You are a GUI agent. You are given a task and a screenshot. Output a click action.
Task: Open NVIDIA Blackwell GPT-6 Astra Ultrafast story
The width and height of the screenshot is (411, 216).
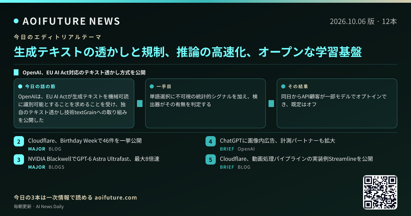[x=94, y=159]
